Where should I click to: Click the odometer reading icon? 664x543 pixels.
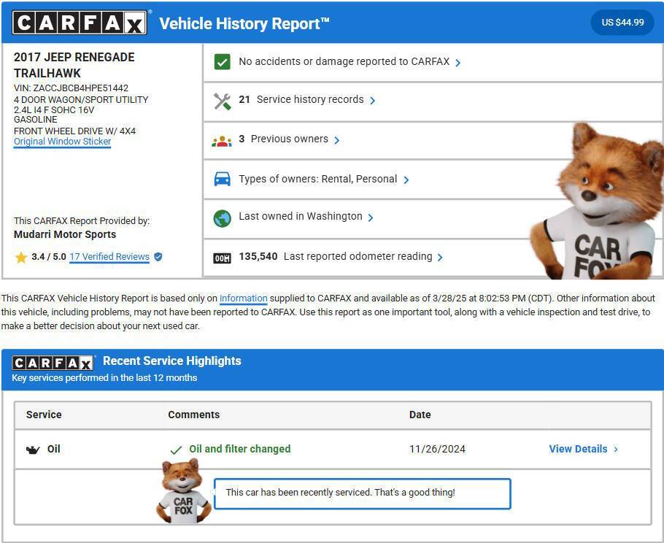(x=222, y=258)
